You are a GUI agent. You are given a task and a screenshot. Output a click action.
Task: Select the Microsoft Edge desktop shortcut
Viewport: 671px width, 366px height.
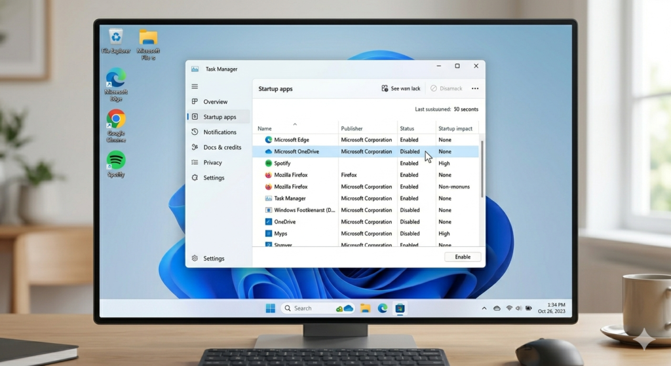(116, 84)
